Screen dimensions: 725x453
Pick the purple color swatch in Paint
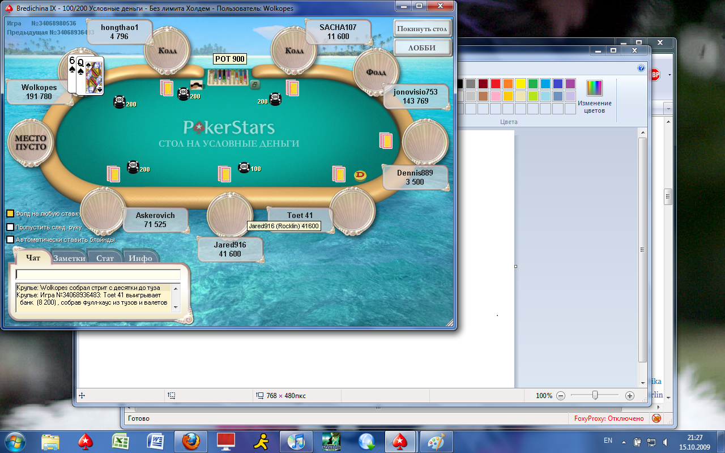click(x=570, y=84)
